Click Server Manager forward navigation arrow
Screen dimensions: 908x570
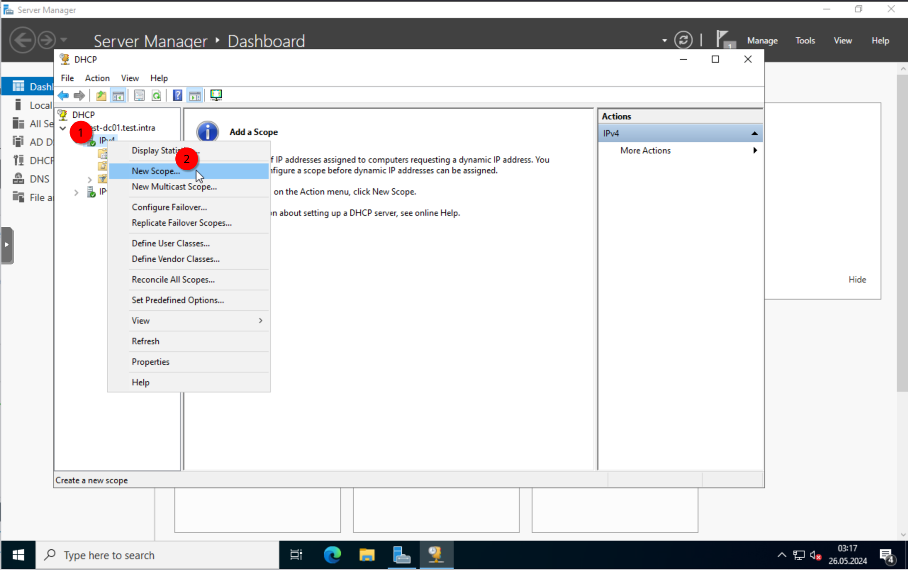click(46, 40)
